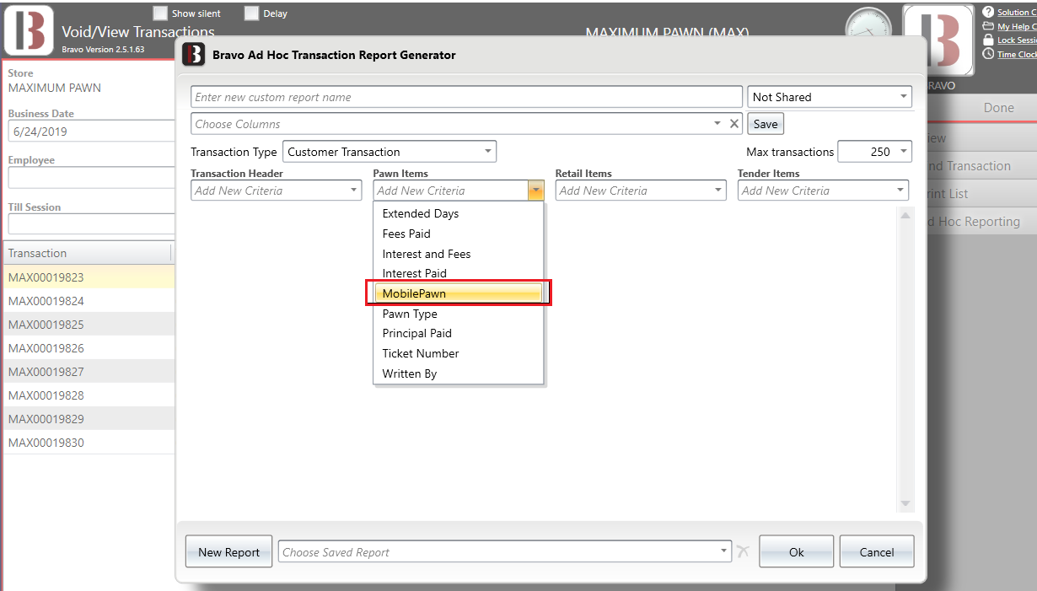Screen dimensions: 1037x591
Task: Click the Save button
Action: (x=766, y=124)
